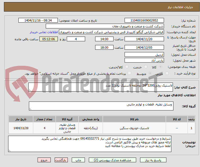The height and width of the screenshot is (167, 200).
Task: Click the price validity date 1404/12/05 field
Action: 144,48
